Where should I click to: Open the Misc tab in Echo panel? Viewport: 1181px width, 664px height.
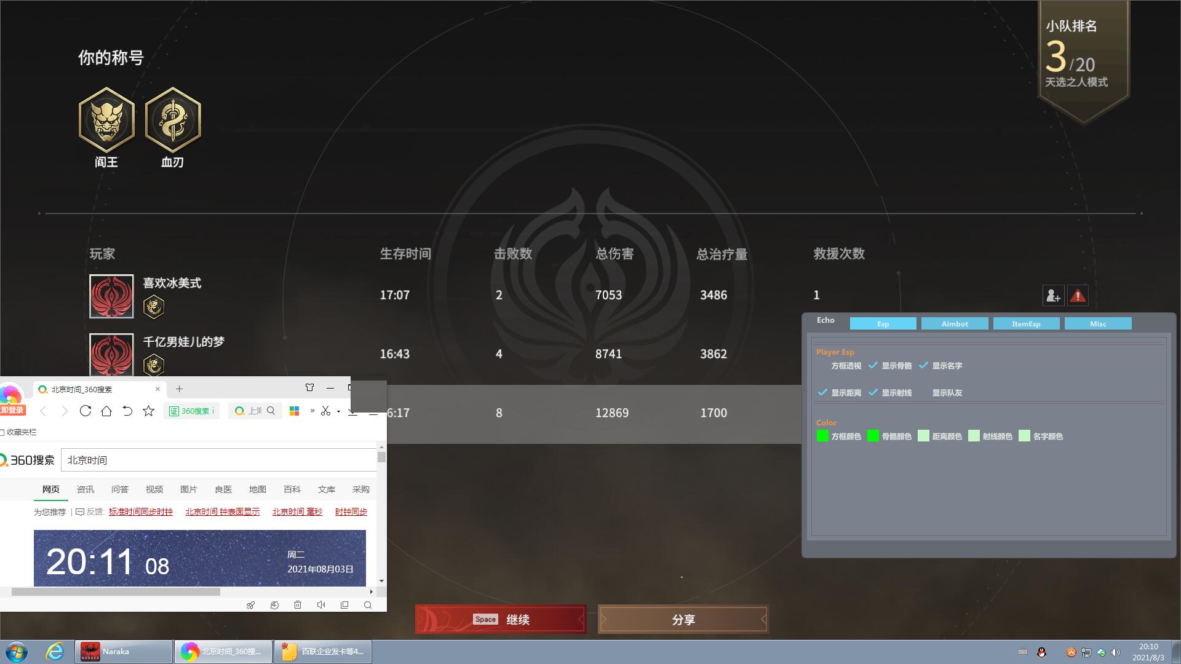[1098, 324]
